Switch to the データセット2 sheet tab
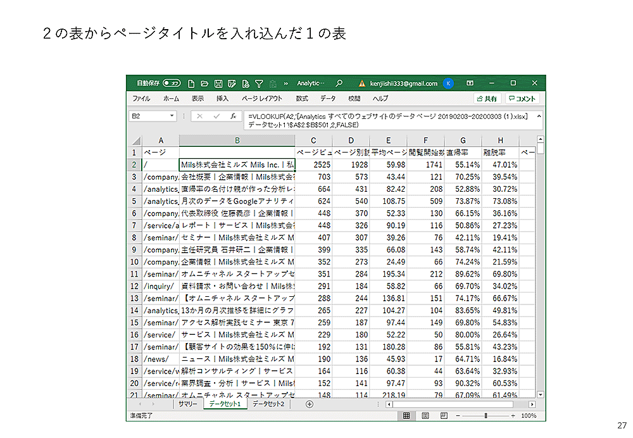Screen dimensions: 633x438 pos(268,404)
